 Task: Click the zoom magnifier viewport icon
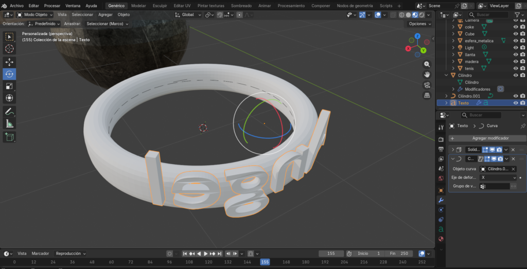[427, 64]
